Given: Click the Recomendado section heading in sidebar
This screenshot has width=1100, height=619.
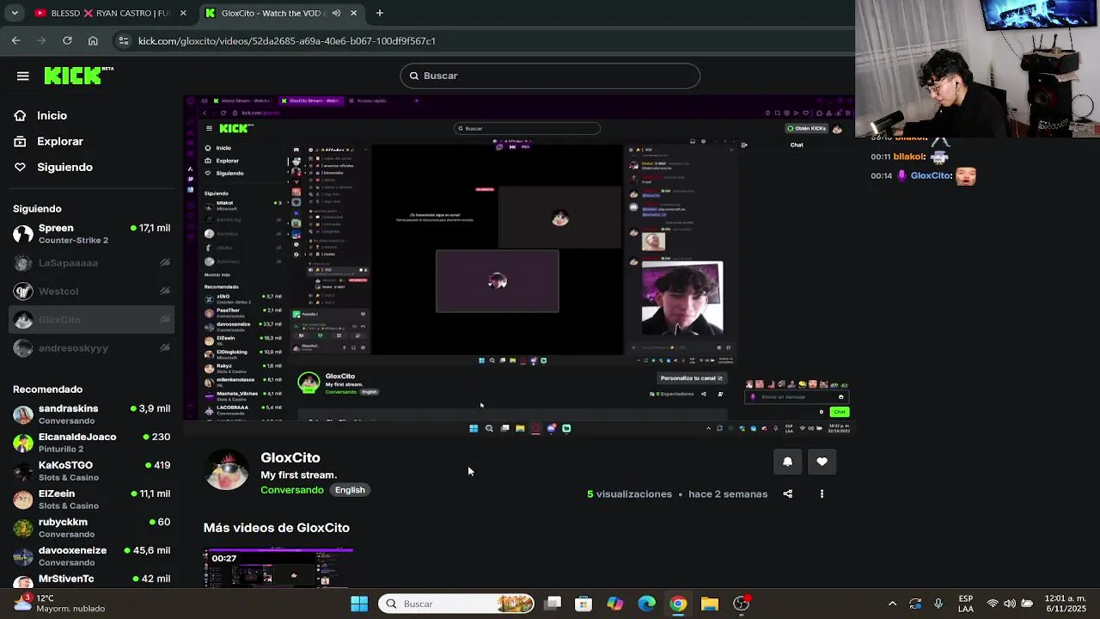Looking at the screenshot, I should pyautogui.click(x=47, y=389).
